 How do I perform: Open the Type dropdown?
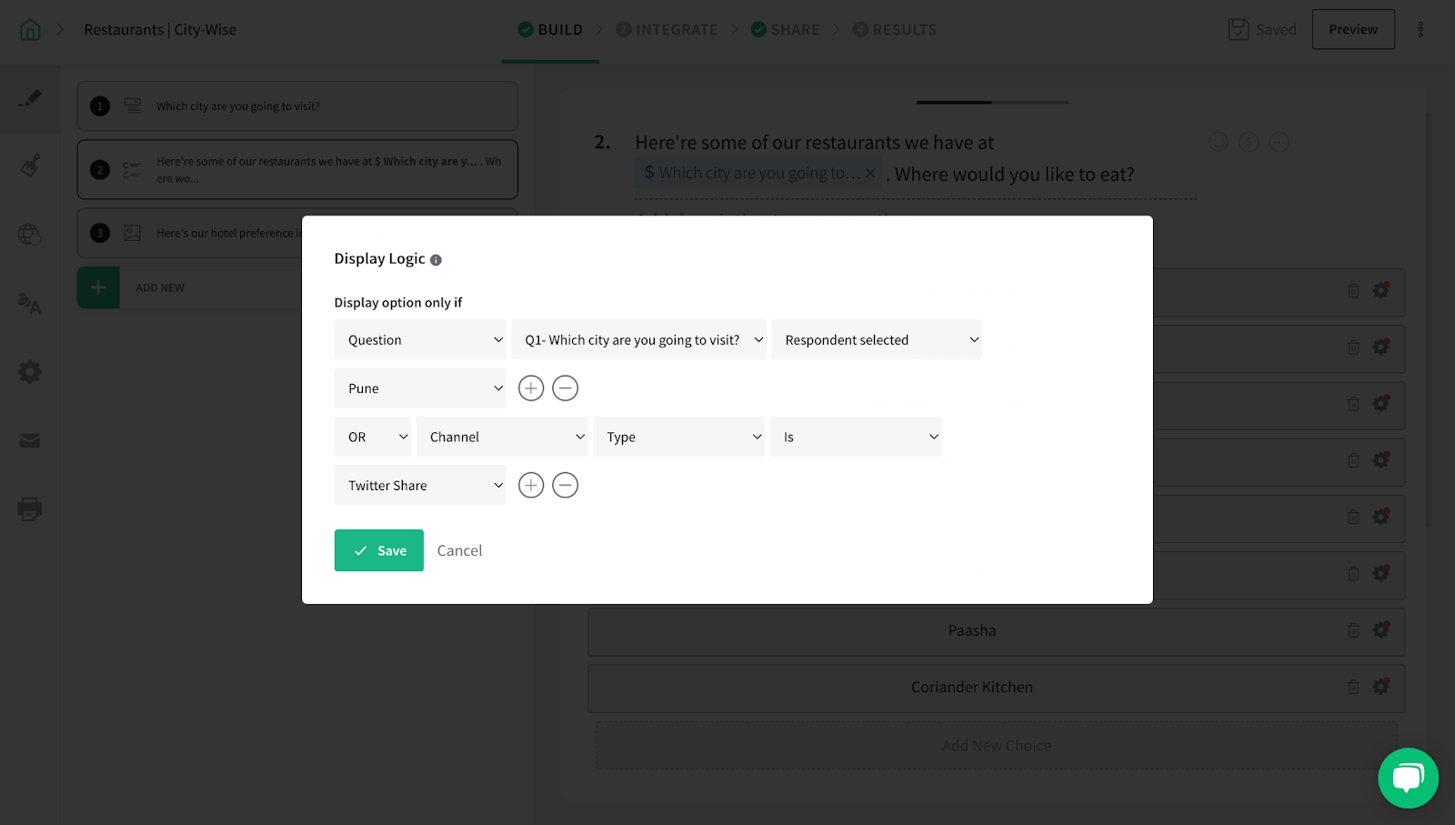(679, 437)
